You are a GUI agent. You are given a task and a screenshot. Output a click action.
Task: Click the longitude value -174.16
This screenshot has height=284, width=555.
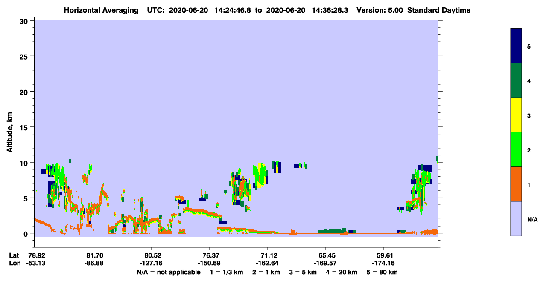[383, 263]
